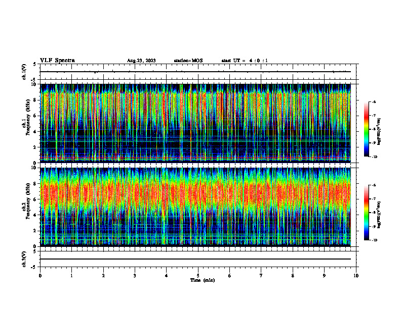Click the "6" frequency tick of ch.1 panel
401x309 pixels.
pyautogui.click(x=36, y=116)
